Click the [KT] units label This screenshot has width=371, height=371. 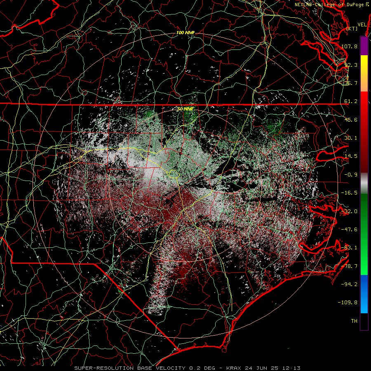point(352,28)
